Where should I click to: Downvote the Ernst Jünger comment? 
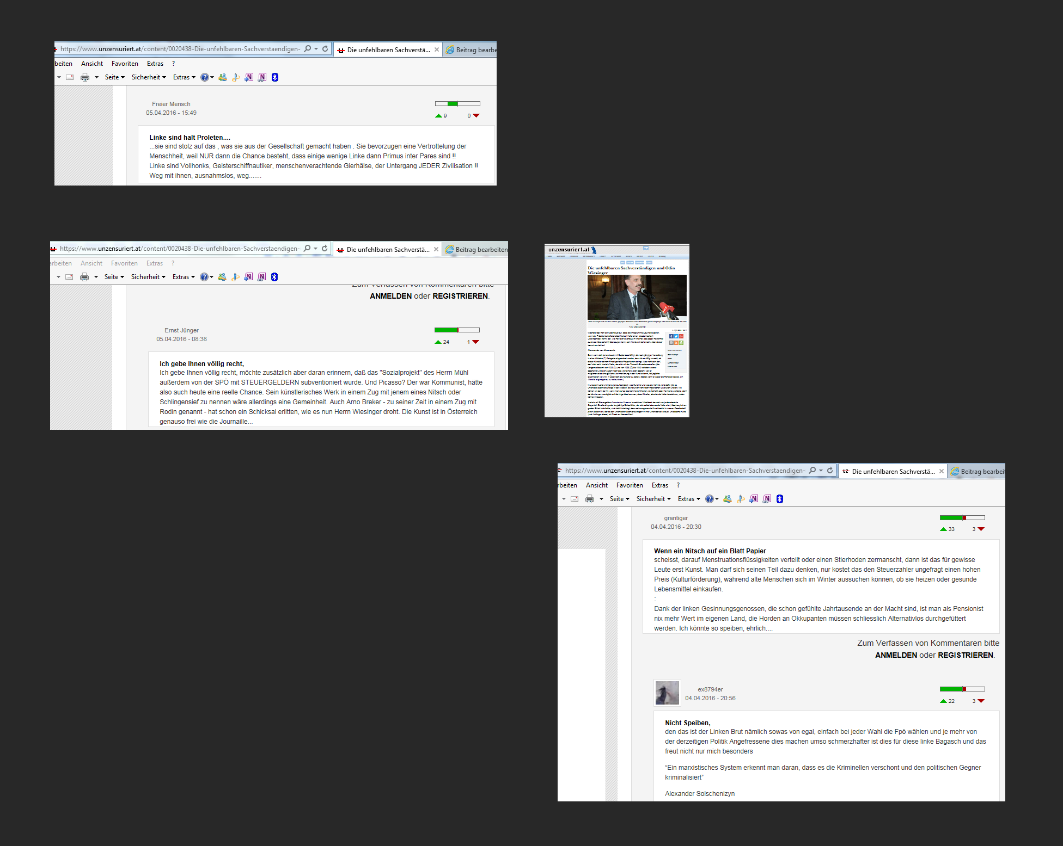point(475,342)
